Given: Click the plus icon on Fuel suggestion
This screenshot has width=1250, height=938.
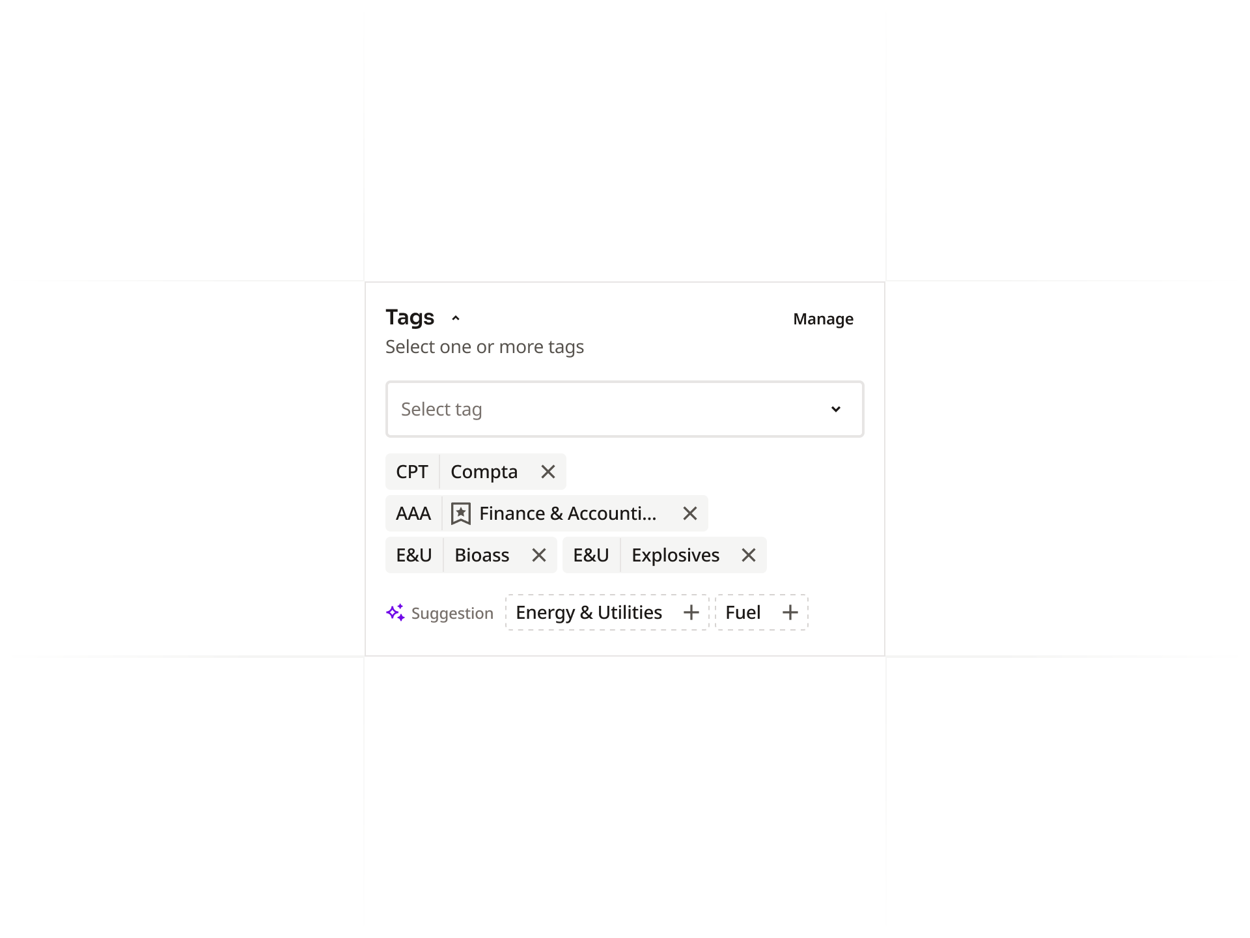Looking at the screenshot, I should pyautogui.click(x=790, y=612).
